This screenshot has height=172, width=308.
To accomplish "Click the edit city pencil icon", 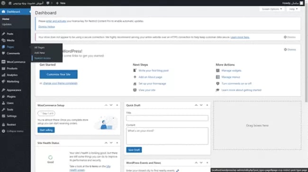I will [x=177, y=171].
